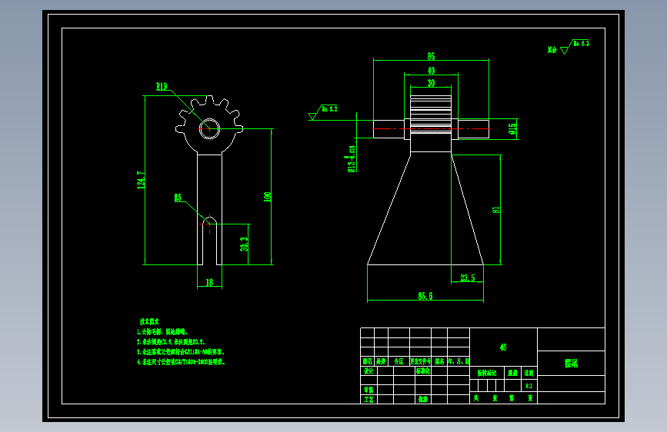Select the 40 width dimension text
667x432 pixels.
pyautogui.click(x=431, y=71)
